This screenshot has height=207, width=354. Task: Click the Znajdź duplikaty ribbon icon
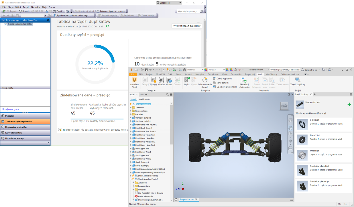click(298, 80)
